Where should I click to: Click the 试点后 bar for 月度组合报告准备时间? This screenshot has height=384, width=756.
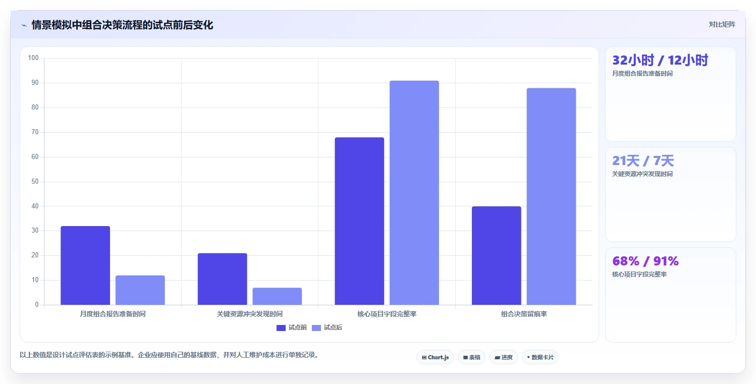[140, 290]
